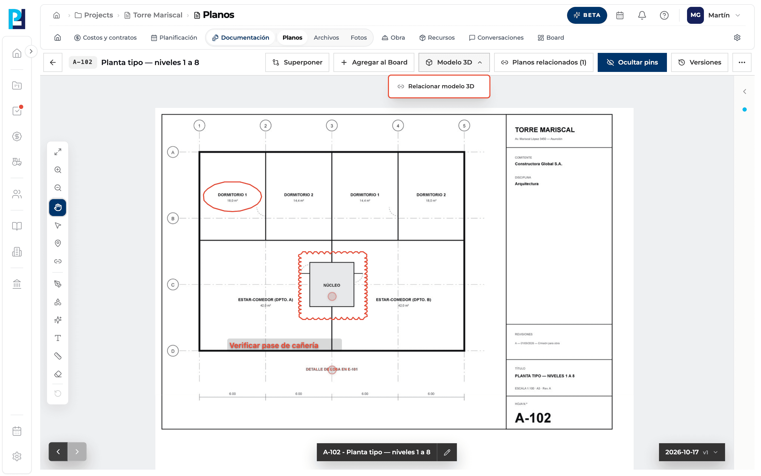Select the shapes tool
The image size is (761, 476).
(58, 302)
